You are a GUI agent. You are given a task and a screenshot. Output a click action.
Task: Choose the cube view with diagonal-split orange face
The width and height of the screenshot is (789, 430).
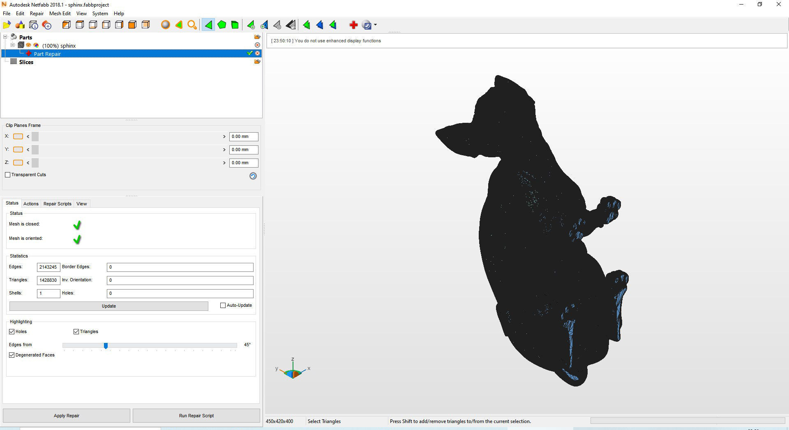[x=67, y=25]
